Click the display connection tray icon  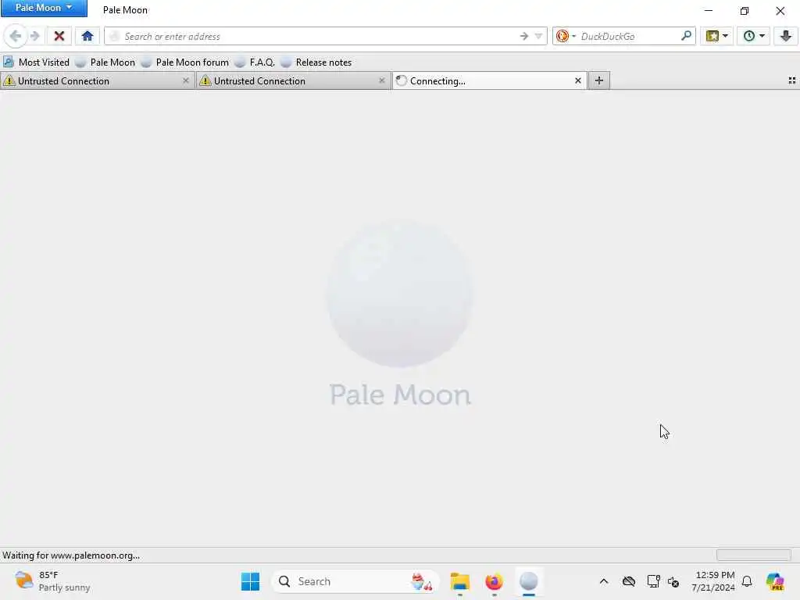tap(653, 581)
